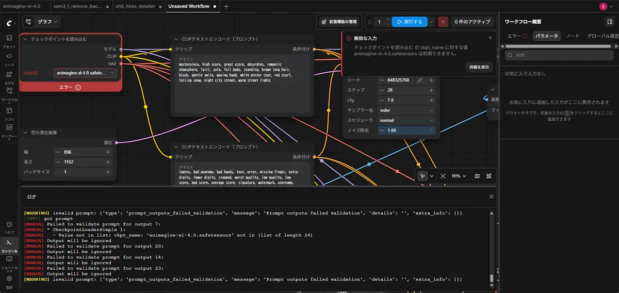Screen dimensions: 619x293
Task: Open the Assets (アセット) sidebar panel
Action: [x=9, y=41]
